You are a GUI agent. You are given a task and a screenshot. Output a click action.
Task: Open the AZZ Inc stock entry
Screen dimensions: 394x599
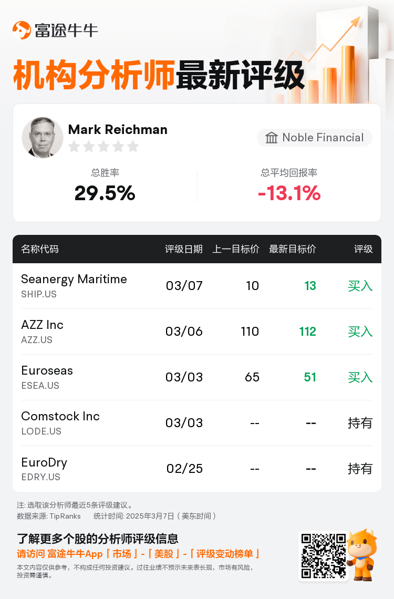click(x=196, y=332)
